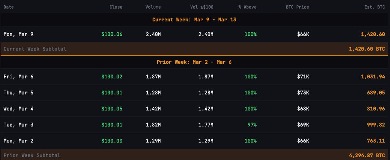Select the Mon, Mar 9 row date
390x160 pixels.
18,34
